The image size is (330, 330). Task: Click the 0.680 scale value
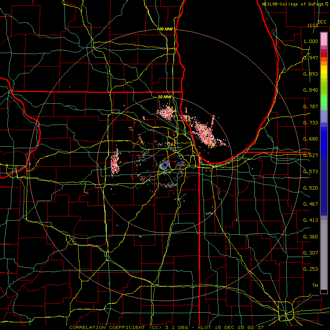(x=311, y=139)
